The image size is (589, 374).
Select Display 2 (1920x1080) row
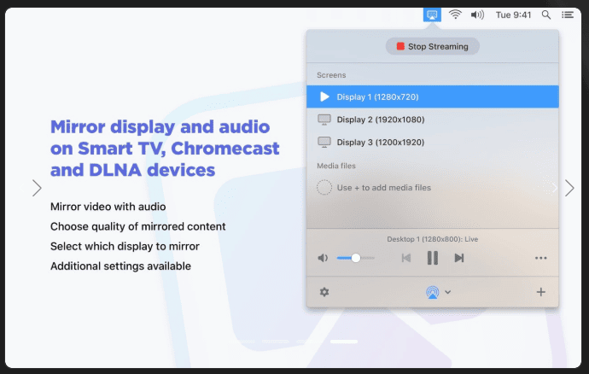tap(432, 120)
